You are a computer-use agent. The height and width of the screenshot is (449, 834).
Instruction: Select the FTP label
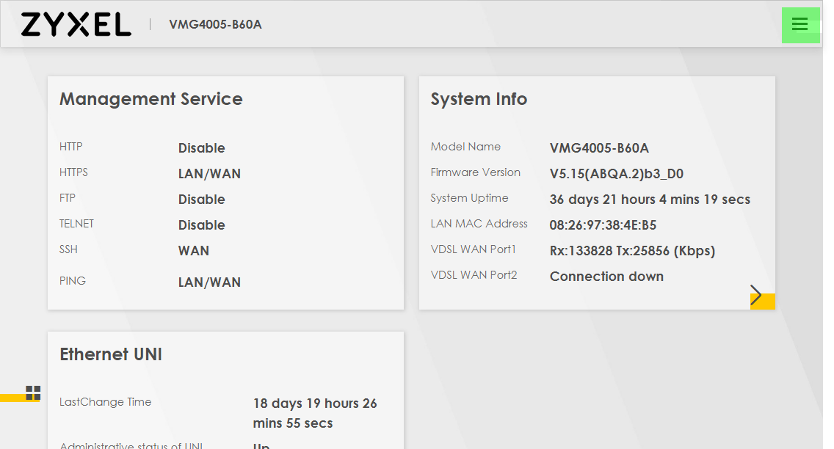(x=68, y=197)
